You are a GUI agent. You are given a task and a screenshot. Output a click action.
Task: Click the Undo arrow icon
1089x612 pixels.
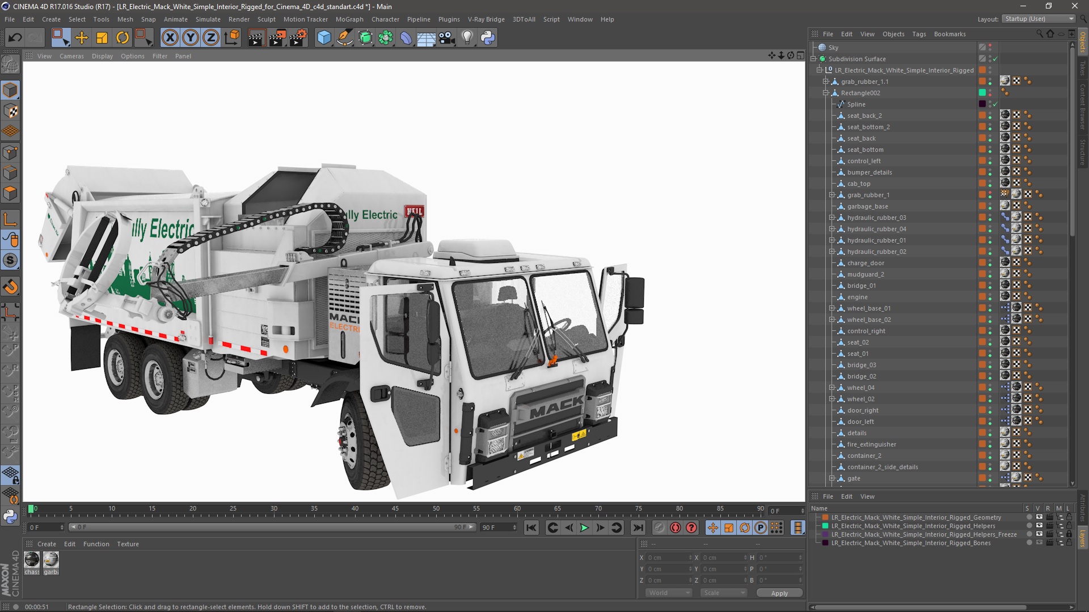[x=15, y=38]
